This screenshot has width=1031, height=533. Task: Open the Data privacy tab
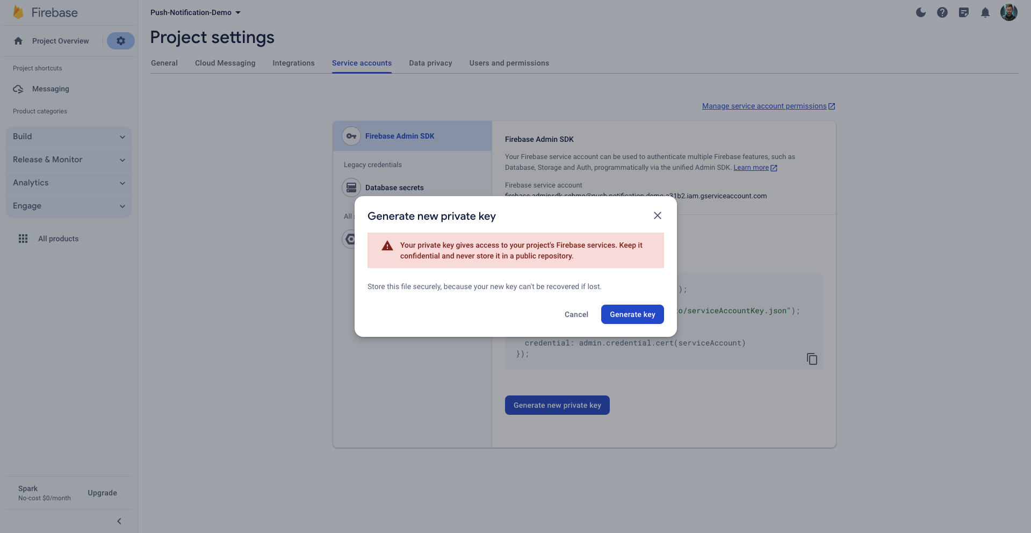[x=430, y=63]
